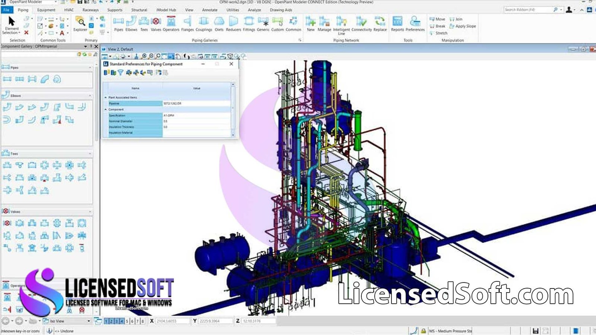Click Manage in the Piping Network group
The width and height of the screenshot is (596, 335).
324,24
